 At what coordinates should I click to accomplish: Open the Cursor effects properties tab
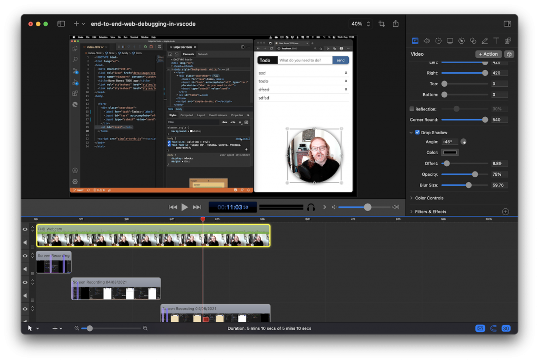[461, 41]
